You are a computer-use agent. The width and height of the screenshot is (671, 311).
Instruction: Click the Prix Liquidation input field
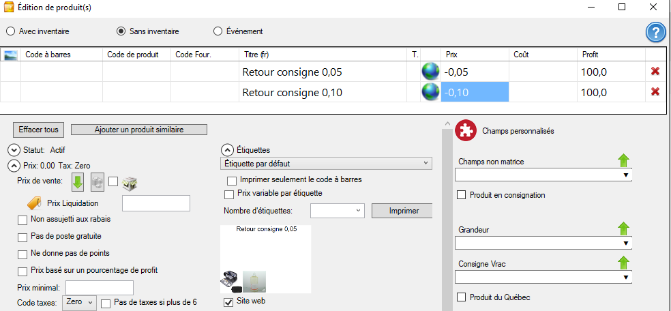point(156,203)
